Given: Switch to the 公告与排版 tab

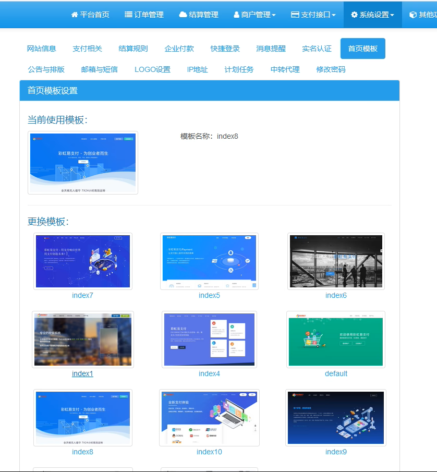Looking at the screenshot, I should [46, 69].
